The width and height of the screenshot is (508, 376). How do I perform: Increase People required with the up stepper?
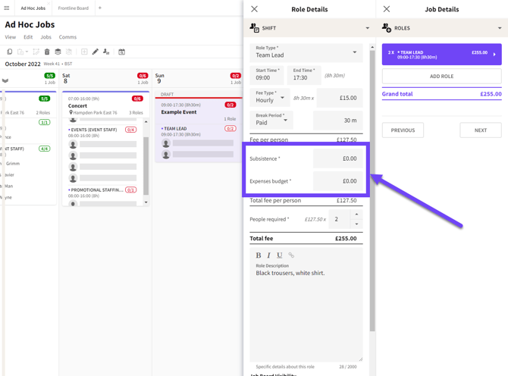pos(356,215)
